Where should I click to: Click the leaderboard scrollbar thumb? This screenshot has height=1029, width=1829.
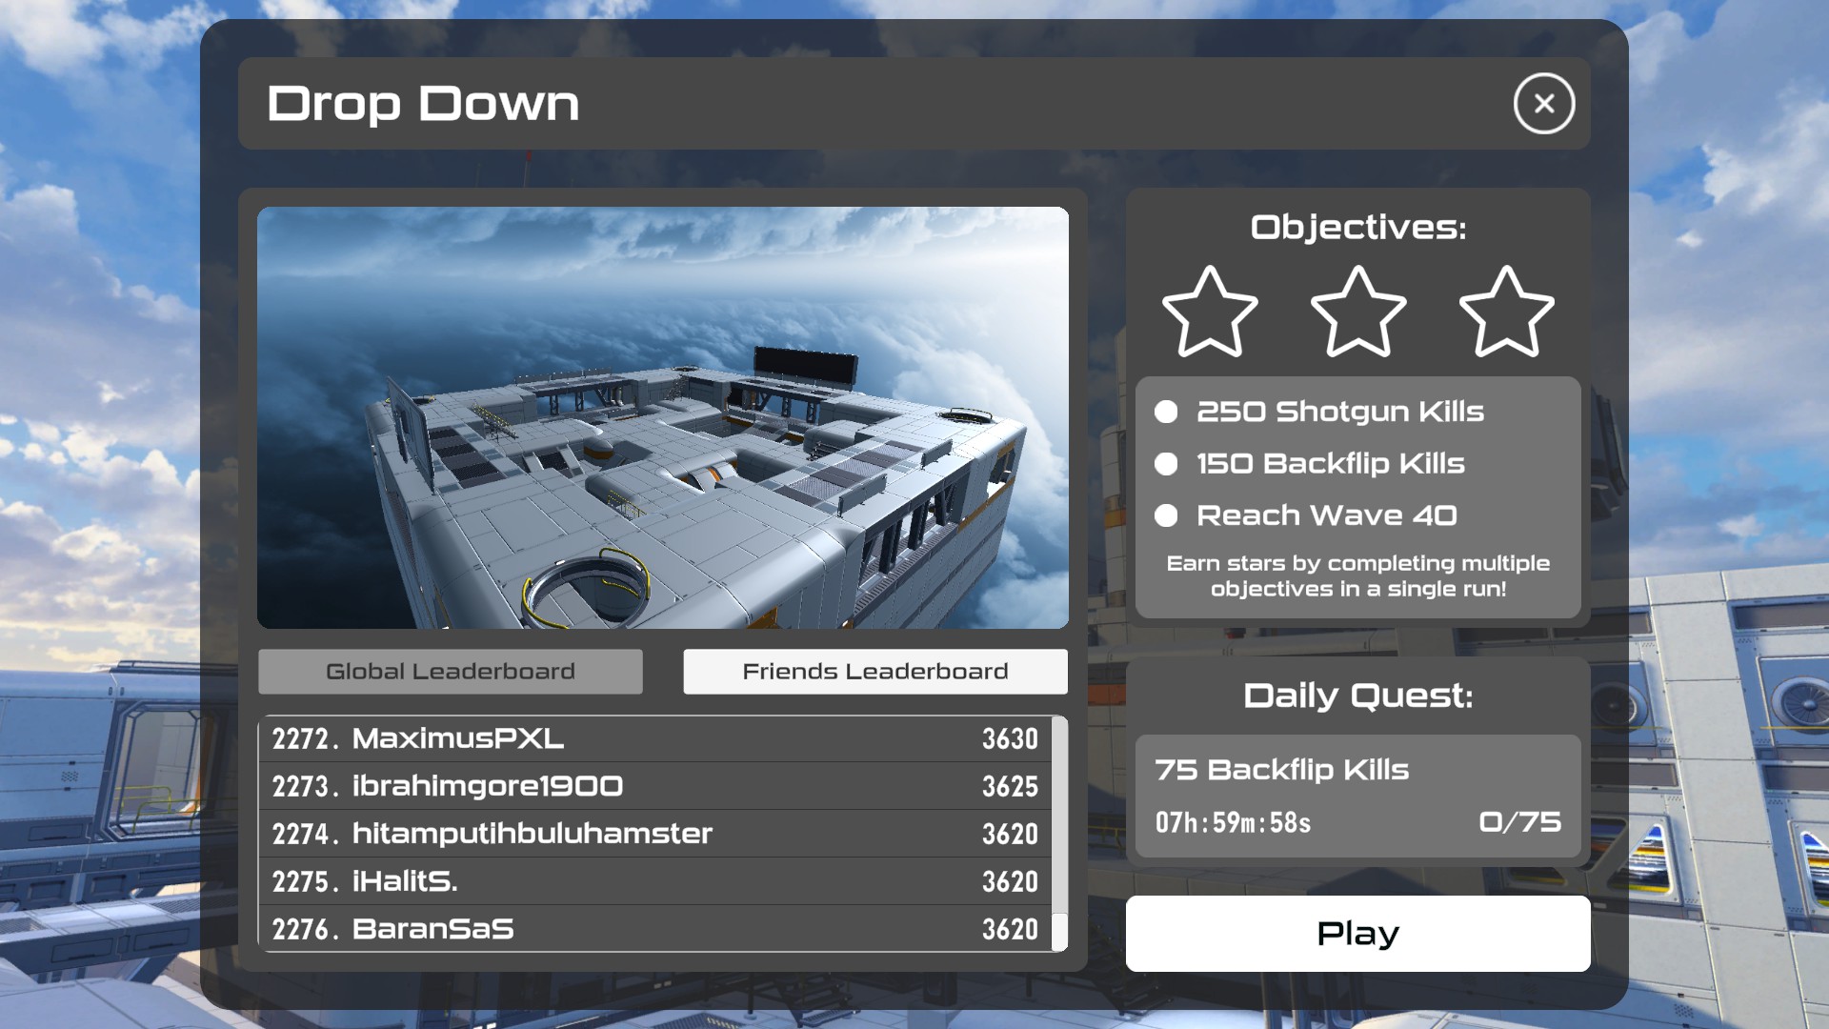click(1059, 931)
